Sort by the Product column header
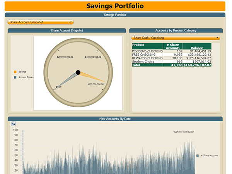This screenshot has width=232, height=174. tap(138, 45)
